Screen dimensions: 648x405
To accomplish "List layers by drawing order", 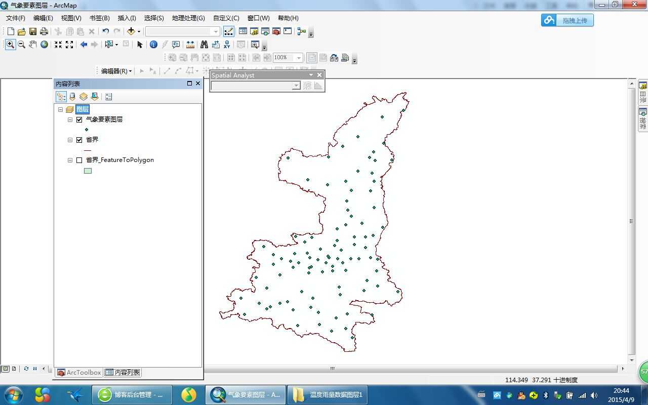I will click(x=61, y=97).
